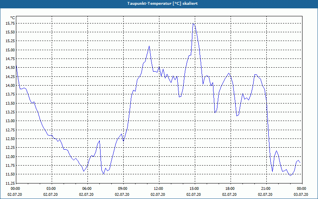Select the 14,50 y-axis label

coord(11,68)
